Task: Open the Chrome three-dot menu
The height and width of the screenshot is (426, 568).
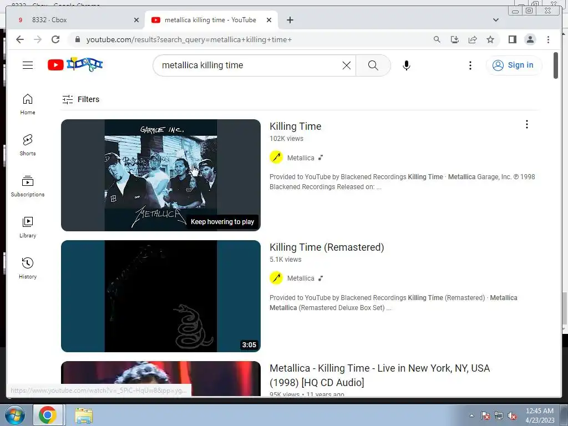Action: click(548, 39)
